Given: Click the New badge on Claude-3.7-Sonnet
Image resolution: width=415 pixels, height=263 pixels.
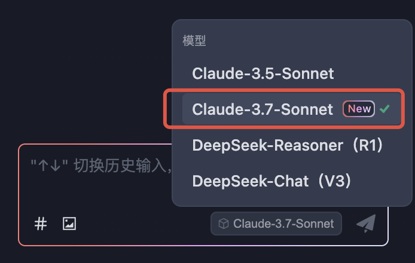Looking at the screenshot, I should (x=359, y=109).
